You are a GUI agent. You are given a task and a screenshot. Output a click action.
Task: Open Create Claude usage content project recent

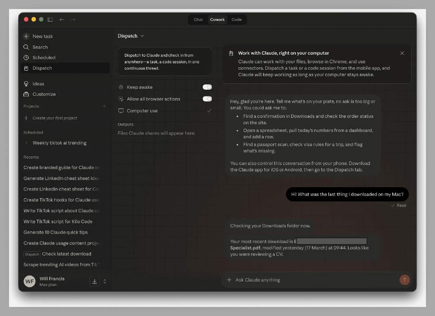coord(62,243)
